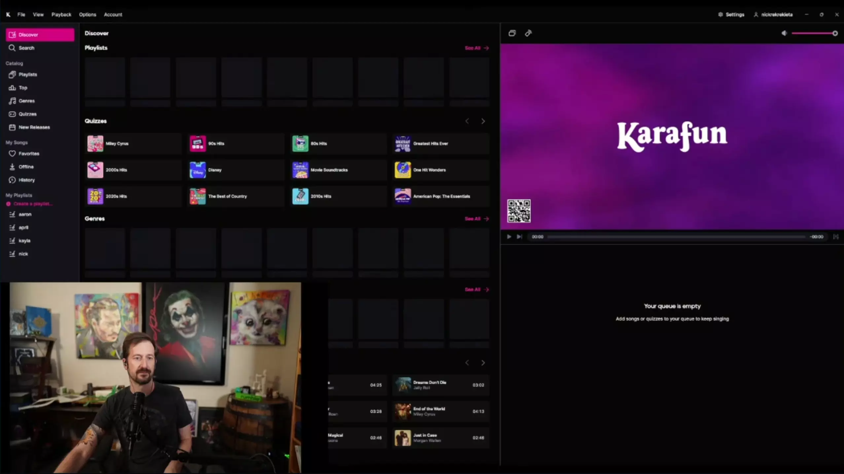Image resolution: width=844 pixels, height=474 pixels.
Task: Open the Account menu
Action: pos(113,15)
